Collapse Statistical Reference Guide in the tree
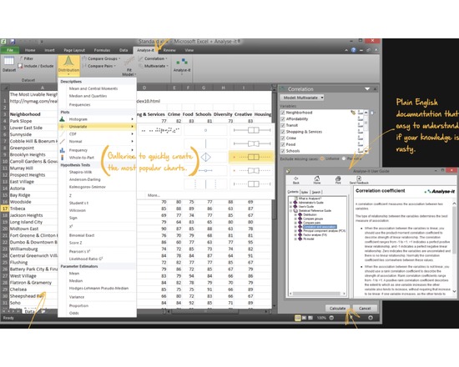 [291, 211]
